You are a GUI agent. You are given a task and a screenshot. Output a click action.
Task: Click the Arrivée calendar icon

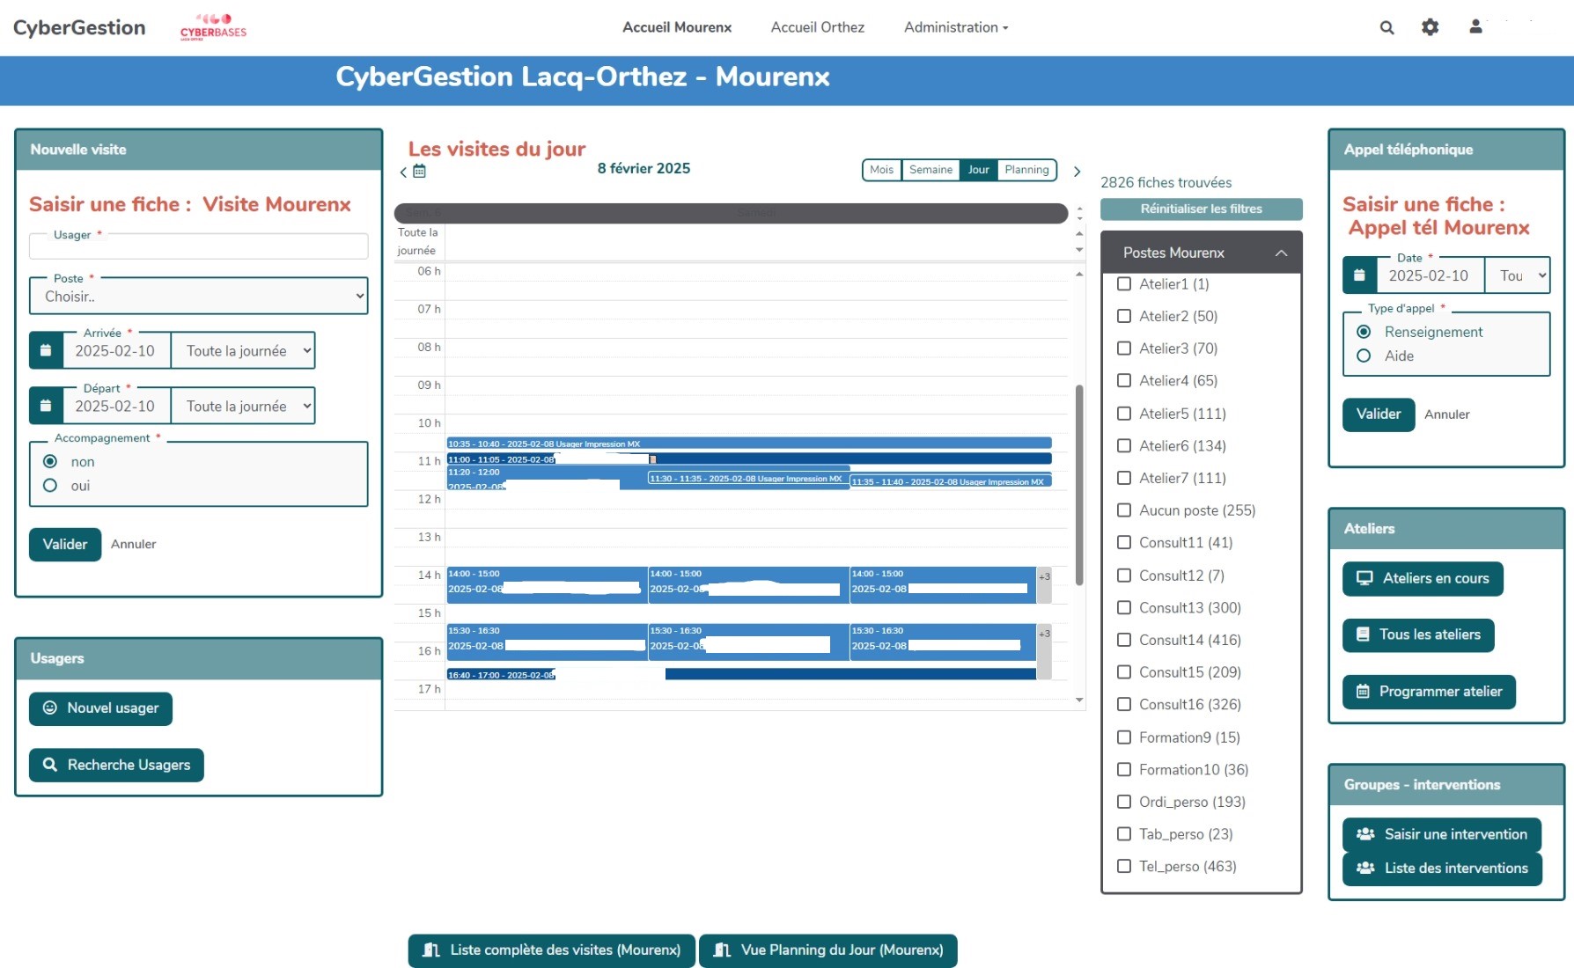(x=46, y=350)
